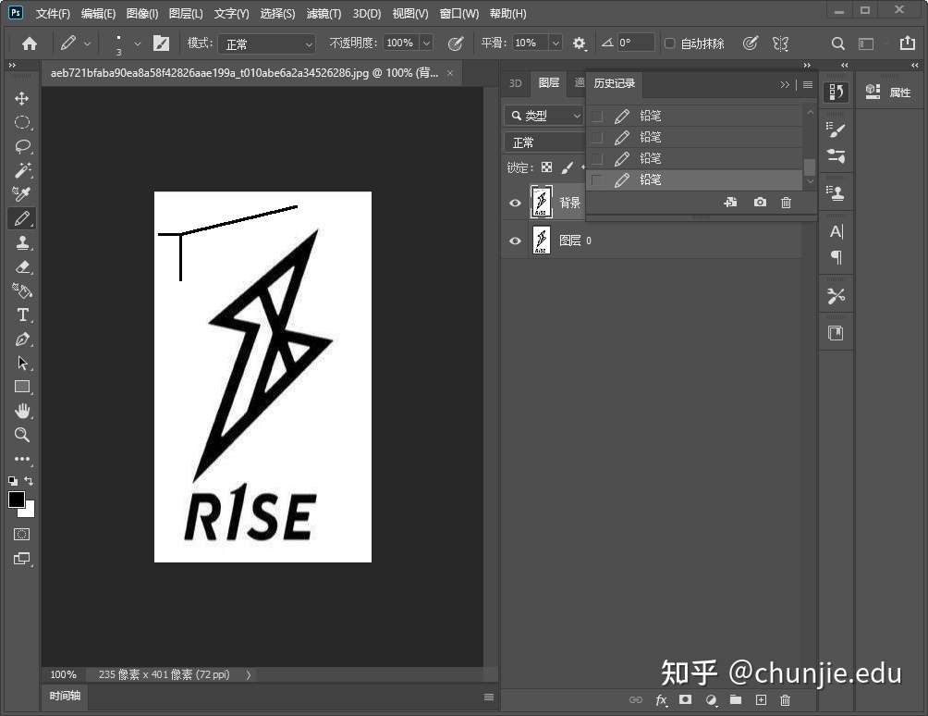Open the brush settings panel toggle
The height and width of the screenshot is (716, 928).
pyautogui.click(x=161, y=43)
